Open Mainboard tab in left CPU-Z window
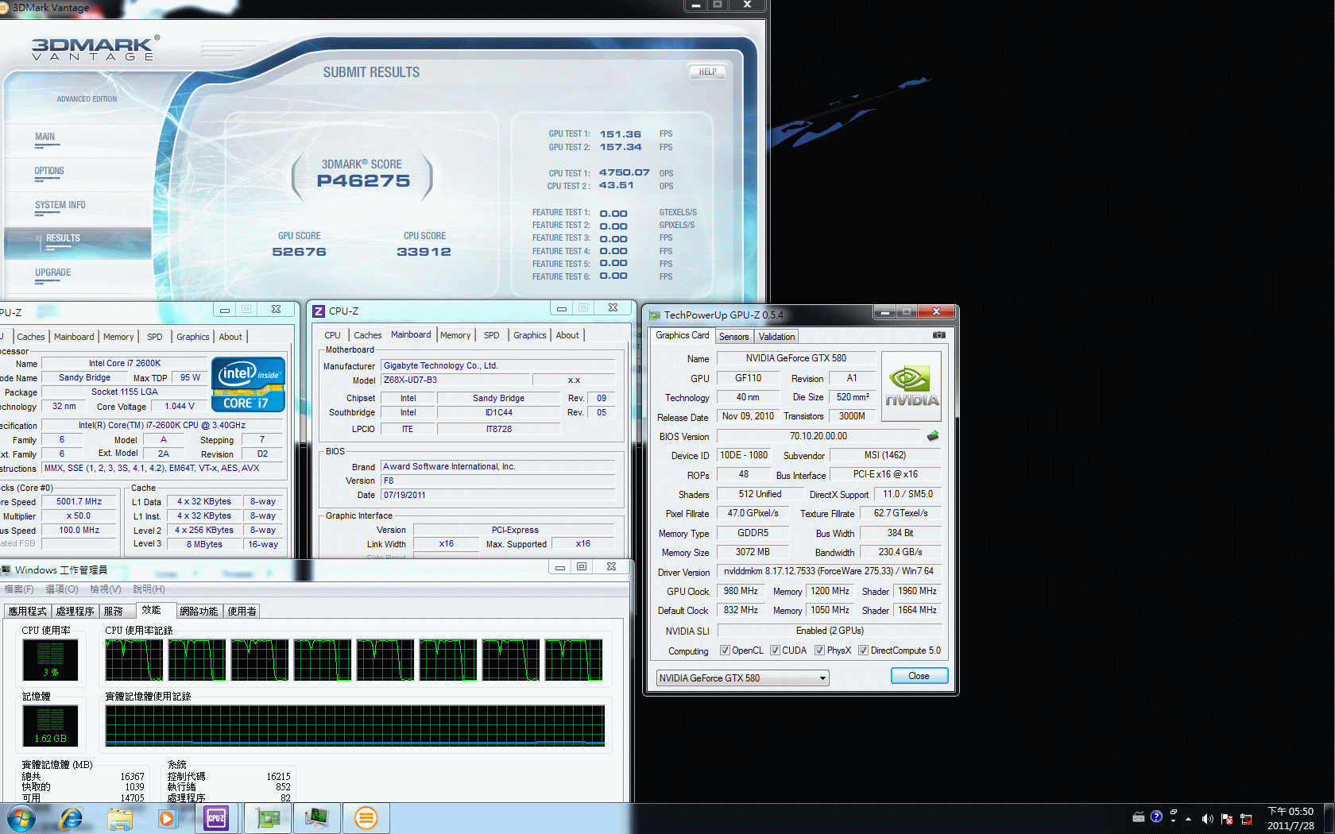This screenshot has height=834, width=1335. point(74,337)
